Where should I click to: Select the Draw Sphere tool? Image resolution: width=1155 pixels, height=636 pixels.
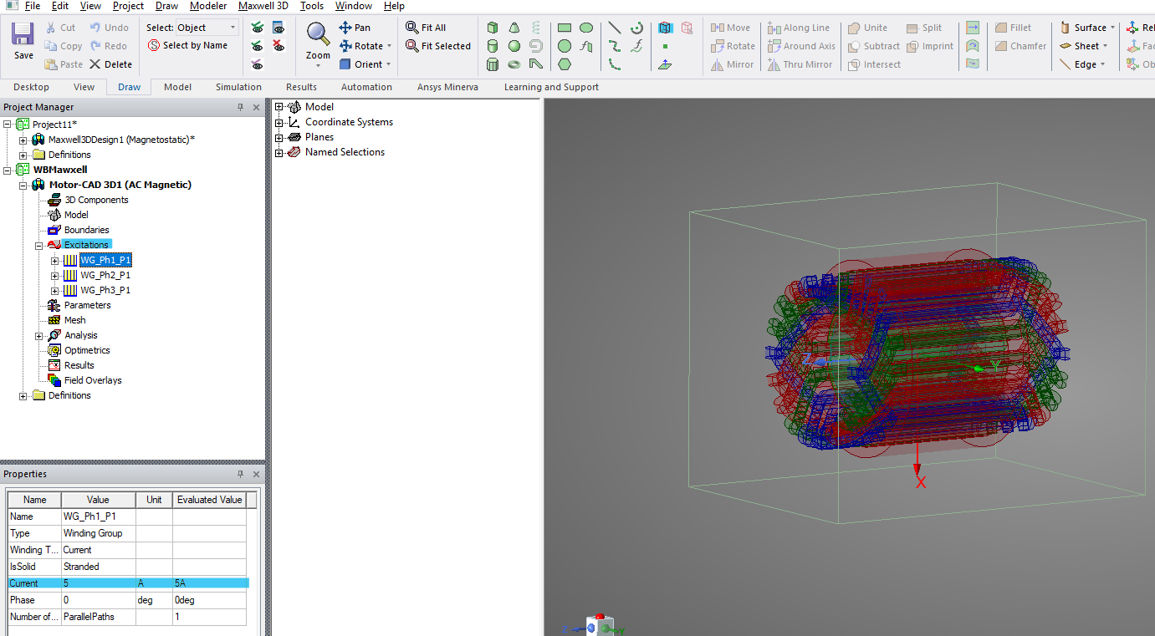[x=514, y=46]
